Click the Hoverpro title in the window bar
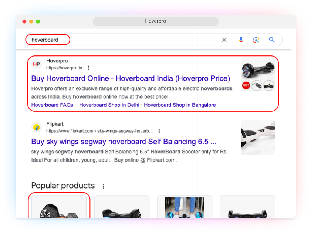 click(155, 21)
